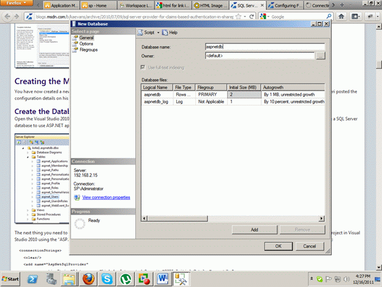Screen dimensions: 382x287
Task: Click the tab scroll left arrow
Action: click(38, 5)
